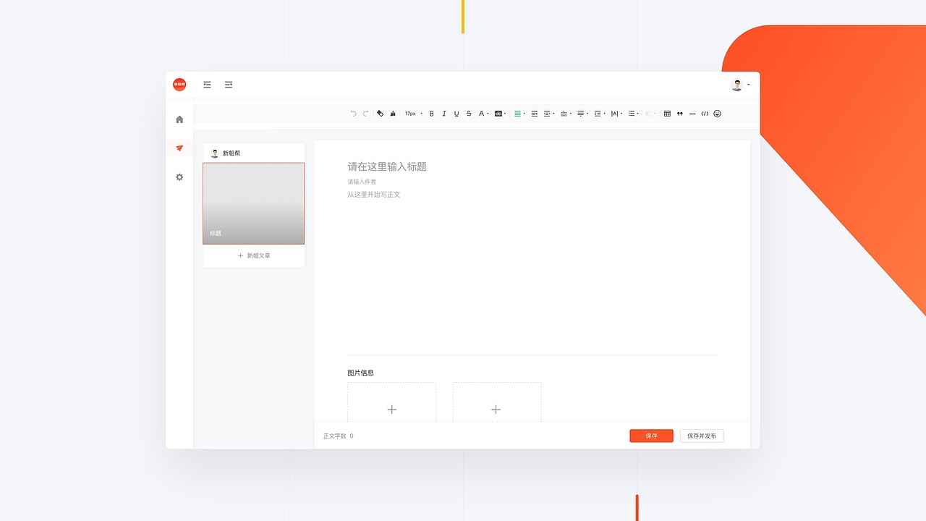Image resolution: width=926 pixels, height=521 pixels.
Task: Open the emoji smiley picker
Action: (718, 114)
